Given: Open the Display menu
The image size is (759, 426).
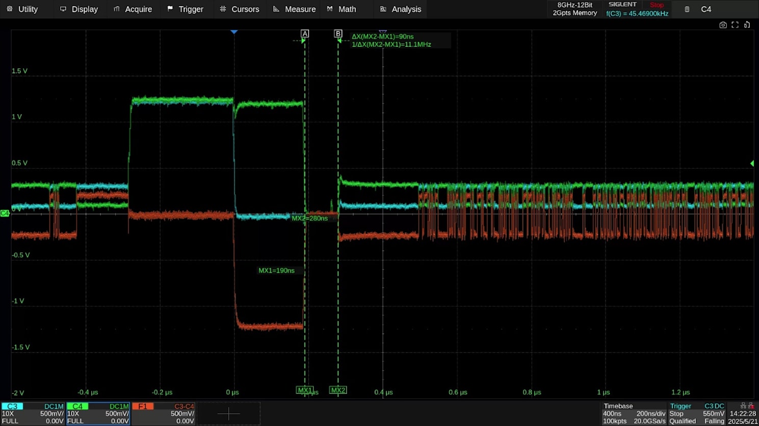Looking at the screenshot, I should click(x=79, y=9).
